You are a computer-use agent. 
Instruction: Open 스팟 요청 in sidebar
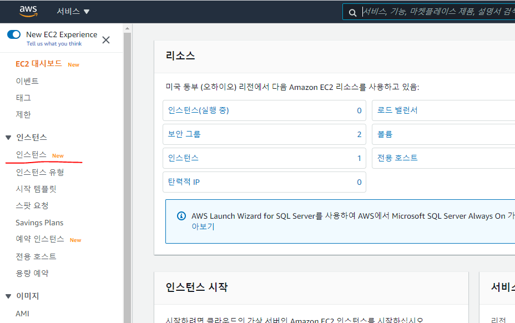[32, 206]
